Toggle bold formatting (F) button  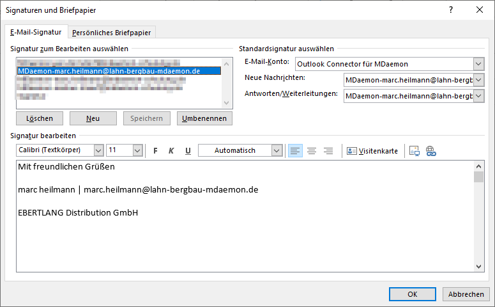[x=155, y=151]
